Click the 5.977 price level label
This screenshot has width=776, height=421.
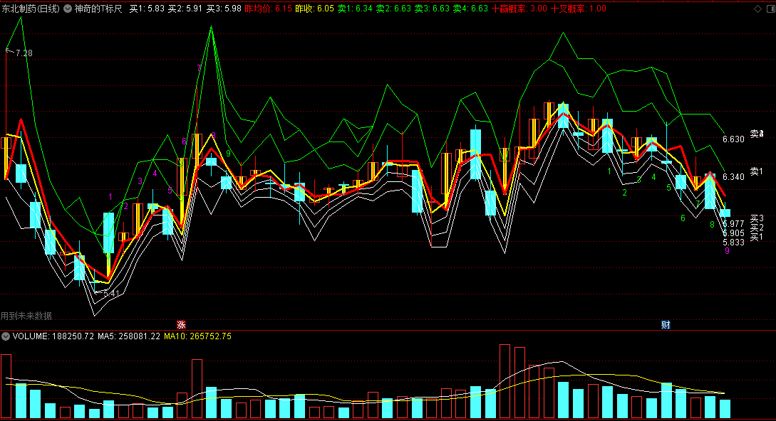click(x=733, y=224)
